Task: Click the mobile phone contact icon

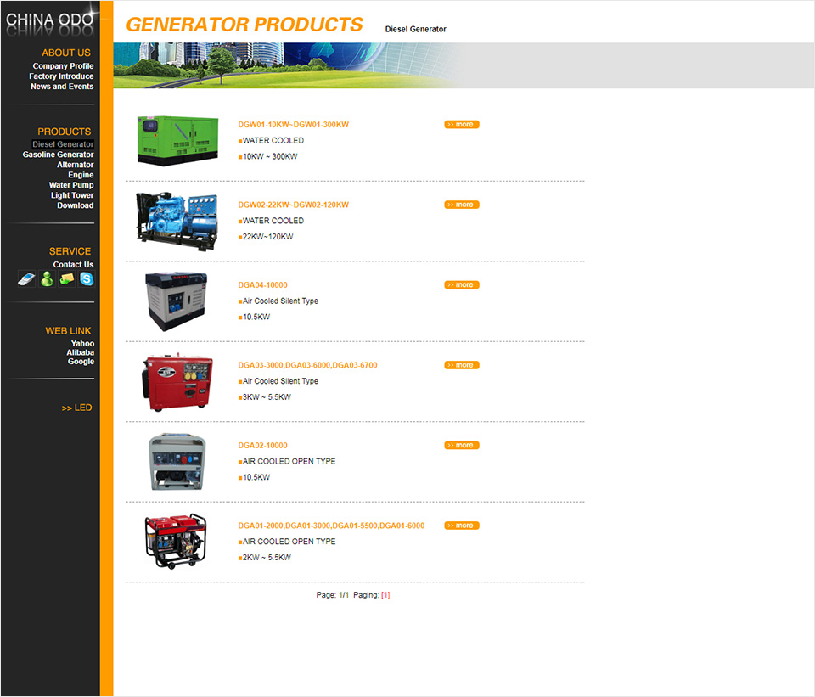Action: 26,278
